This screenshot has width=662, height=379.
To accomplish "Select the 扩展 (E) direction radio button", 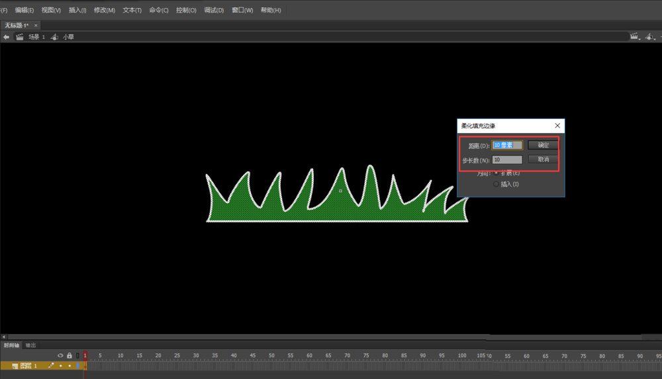I will [x=496, y=173].
